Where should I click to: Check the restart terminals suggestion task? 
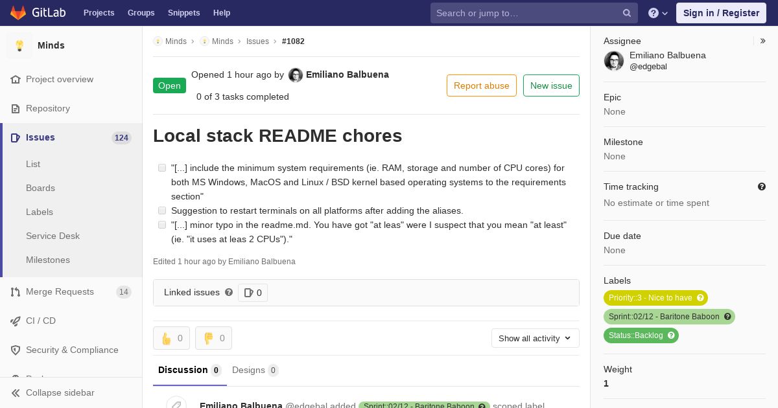(162, 210)
